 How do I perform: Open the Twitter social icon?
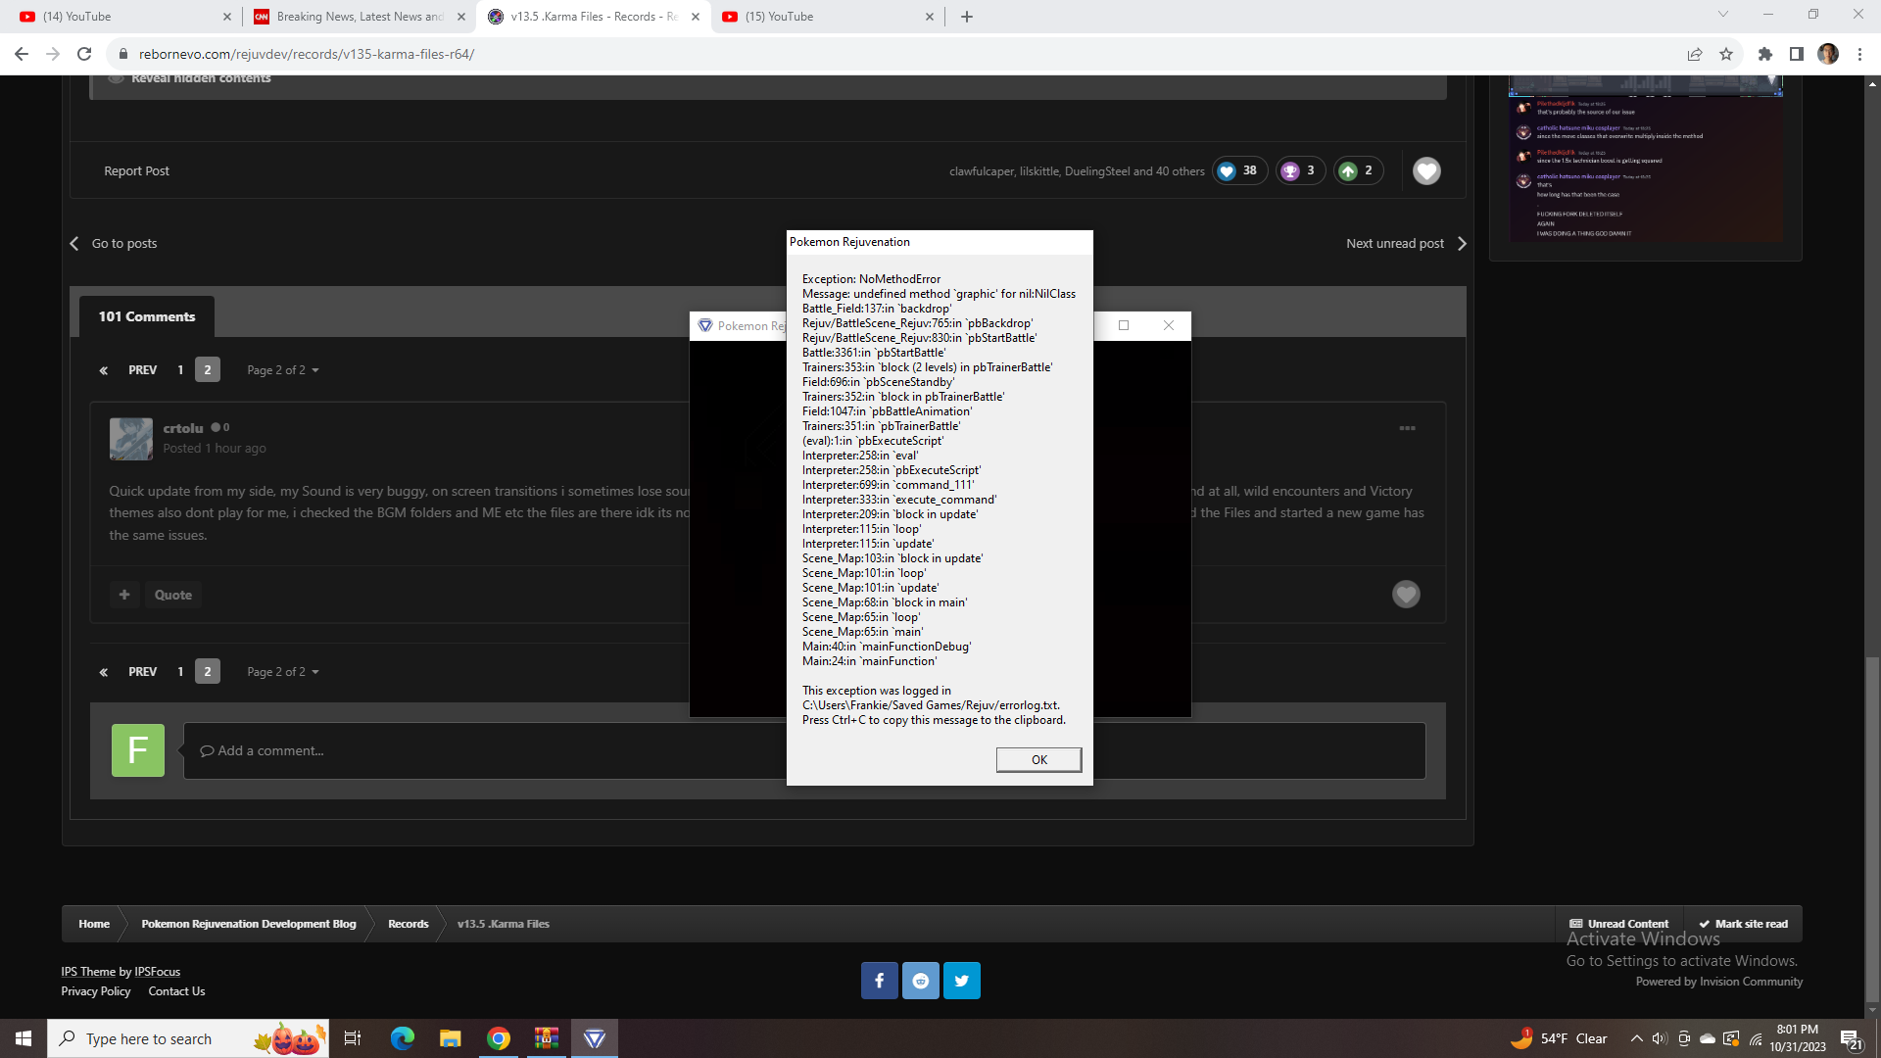(962, 981)
